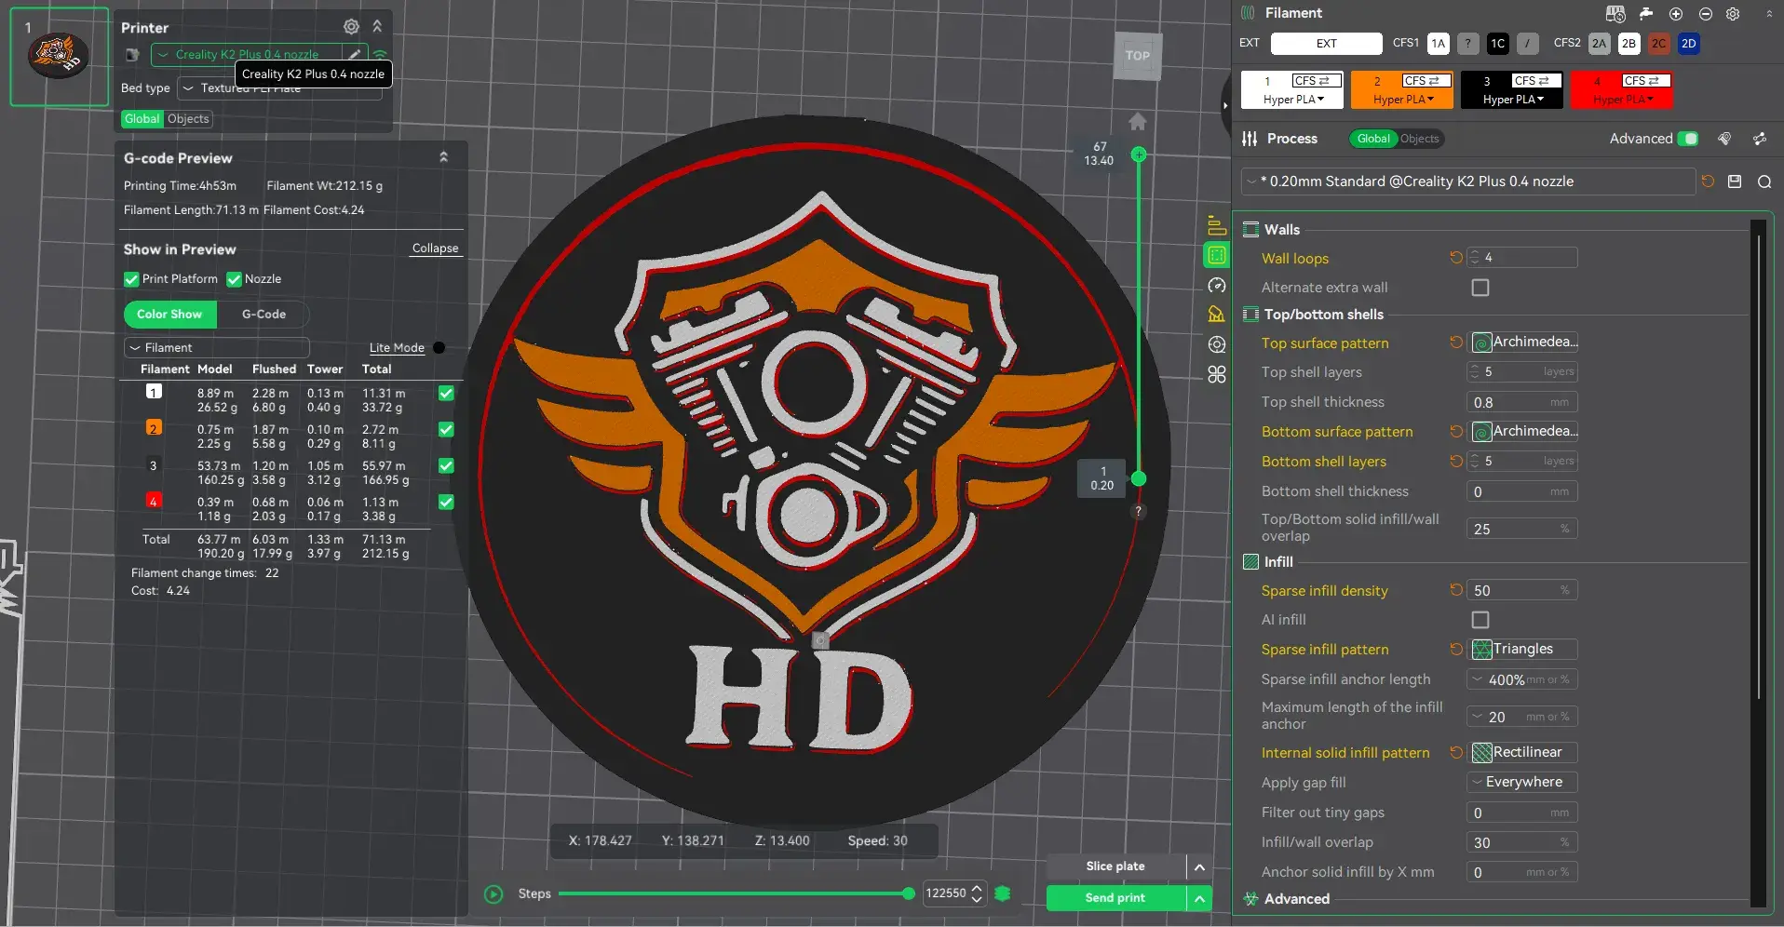Switch to G-Code view tab
Screen dimensions: 1784x927
(264, 315)
